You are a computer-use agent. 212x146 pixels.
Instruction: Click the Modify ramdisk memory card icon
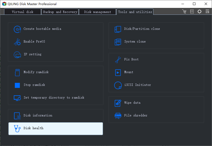[17, 73]
